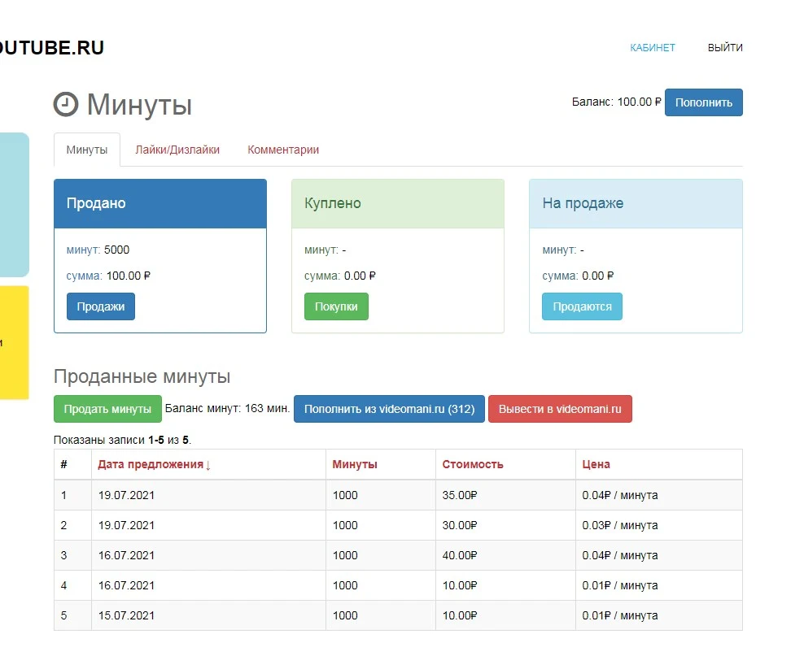The width and height of the screenshot is (804, 656).
Task: Click the red Вывести в videomani.ru button
Action: click(560, 409)
